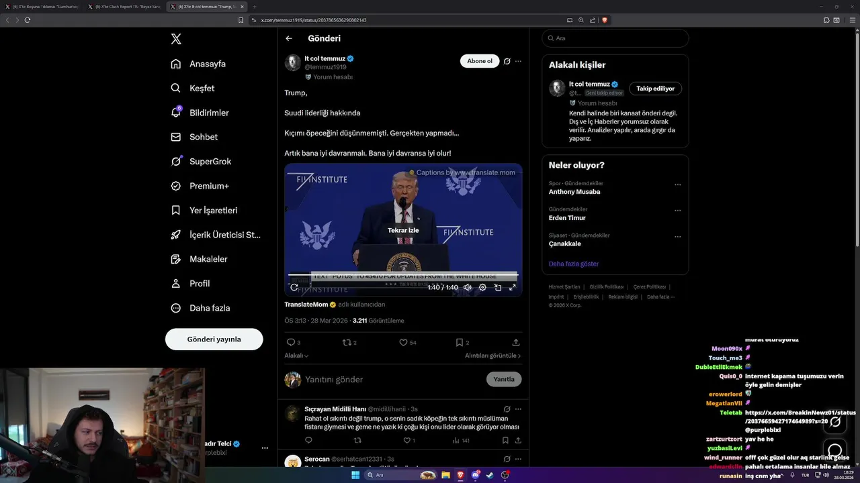This screenshot has width=860, height=483.
Task: Click the Ara search field
Action: coord(615,38)
